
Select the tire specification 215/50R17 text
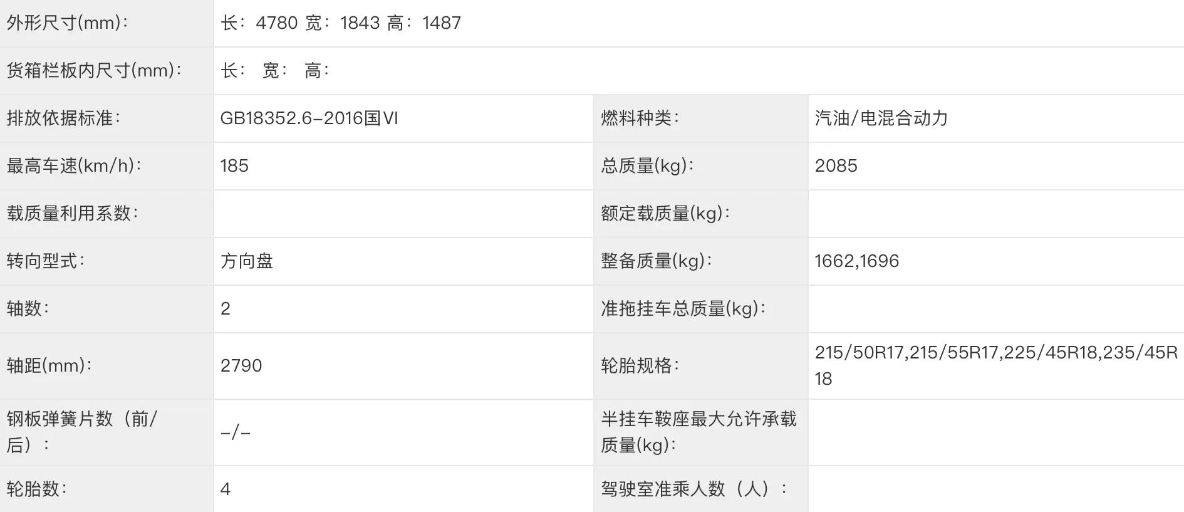coord(859,352)
